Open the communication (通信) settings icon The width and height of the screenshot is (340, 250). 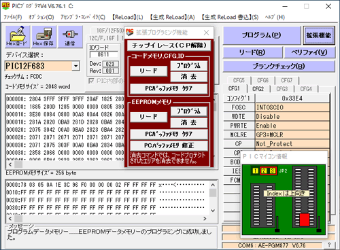click(x=70, y=37)
